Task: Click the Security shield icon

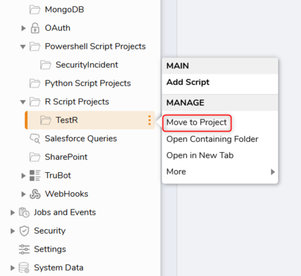Action: 24,230
